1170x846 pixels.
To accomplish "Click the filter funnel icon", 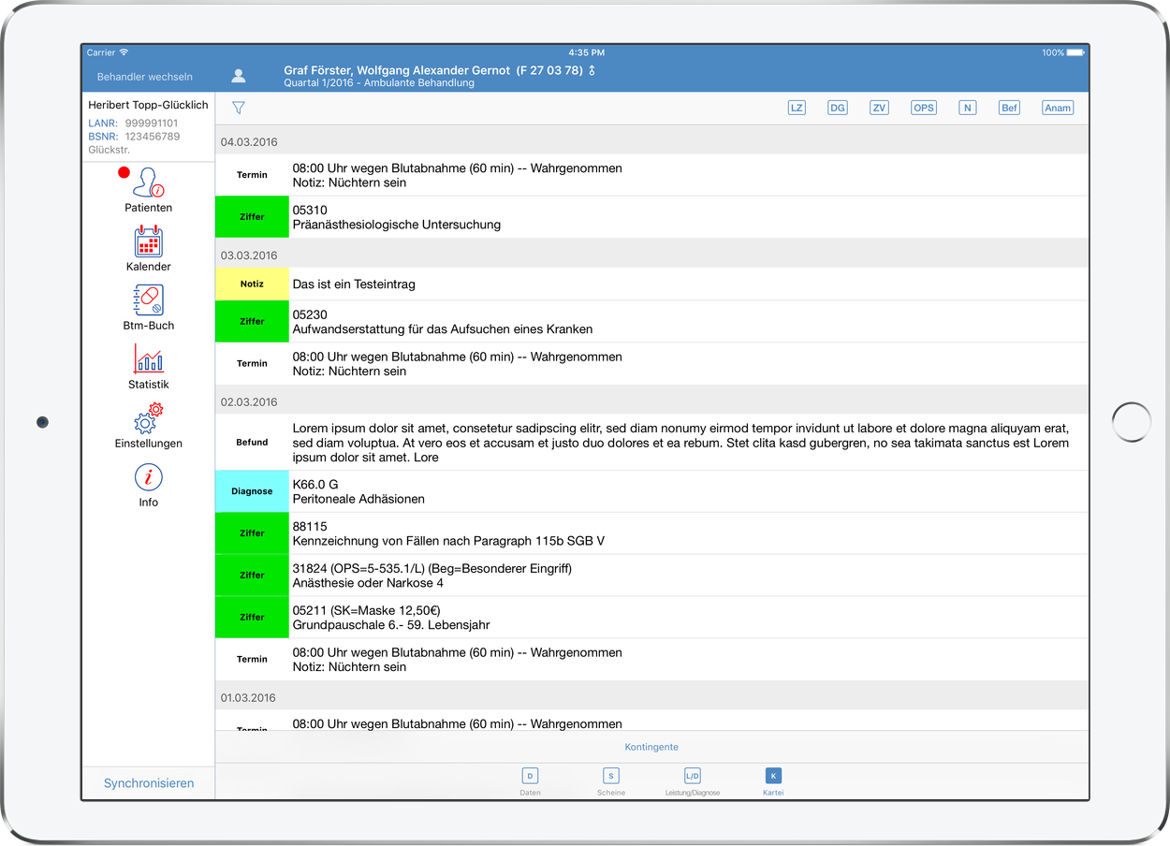I will (x=239, y=108).
